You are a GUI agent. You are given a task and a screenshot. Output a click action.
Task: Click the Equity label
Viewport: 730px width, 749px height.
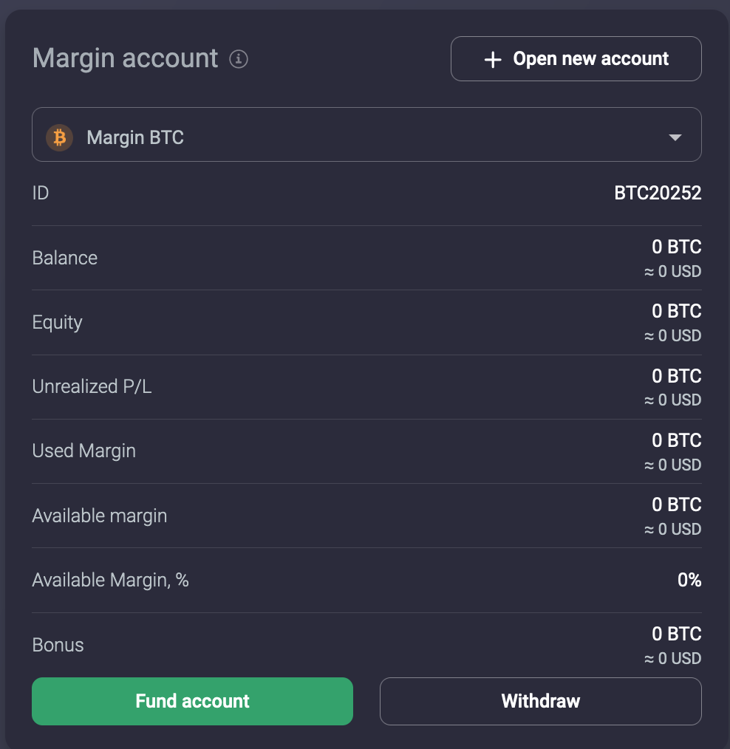pos(57,322)
